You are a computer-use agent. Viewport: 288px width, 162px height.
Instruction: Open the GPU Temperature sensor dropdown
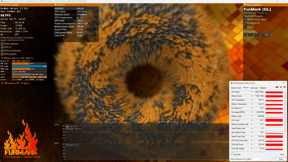click(252, 100)
